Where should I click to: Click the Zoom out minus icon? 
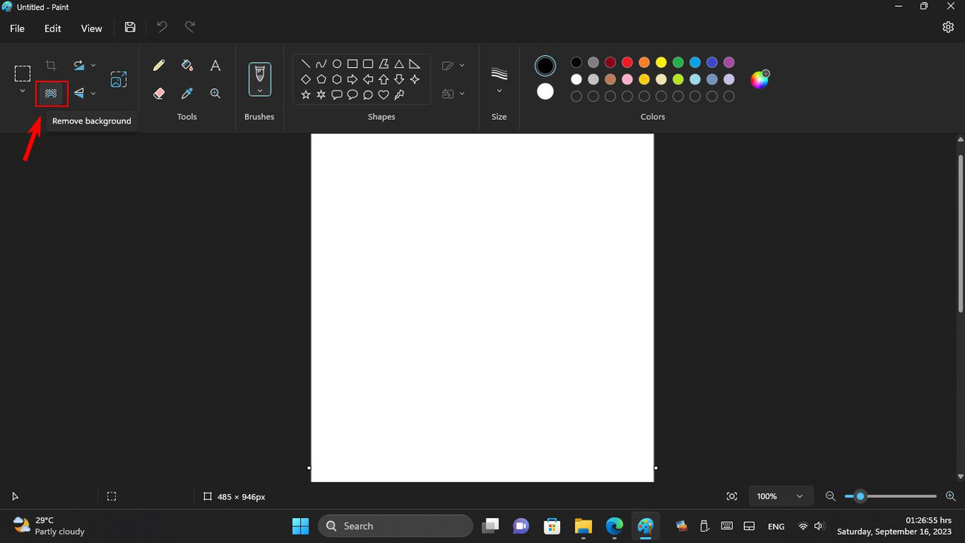tap(831, 496)
